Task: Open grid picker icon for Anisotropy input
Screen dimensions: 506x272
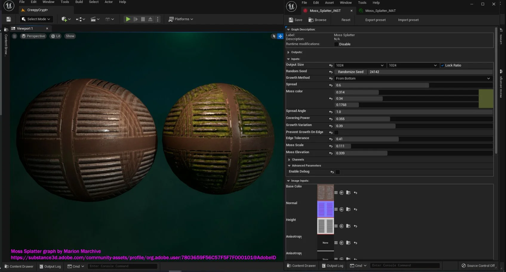Action: 336,243
